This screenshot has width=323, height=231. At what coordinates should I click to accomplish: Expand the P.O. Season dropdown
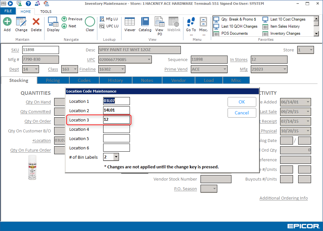[214, 189]
